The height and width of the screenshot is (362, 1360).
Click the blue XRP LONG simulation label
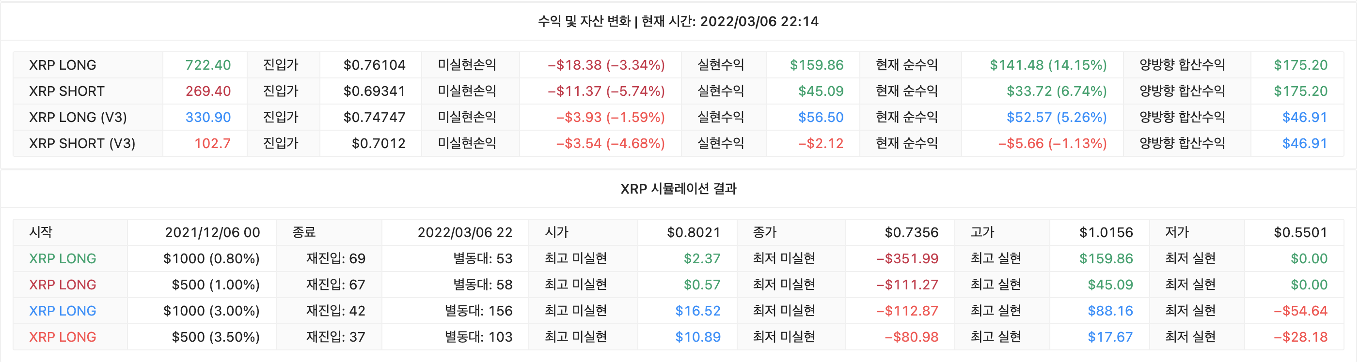(x=63, y=311)
